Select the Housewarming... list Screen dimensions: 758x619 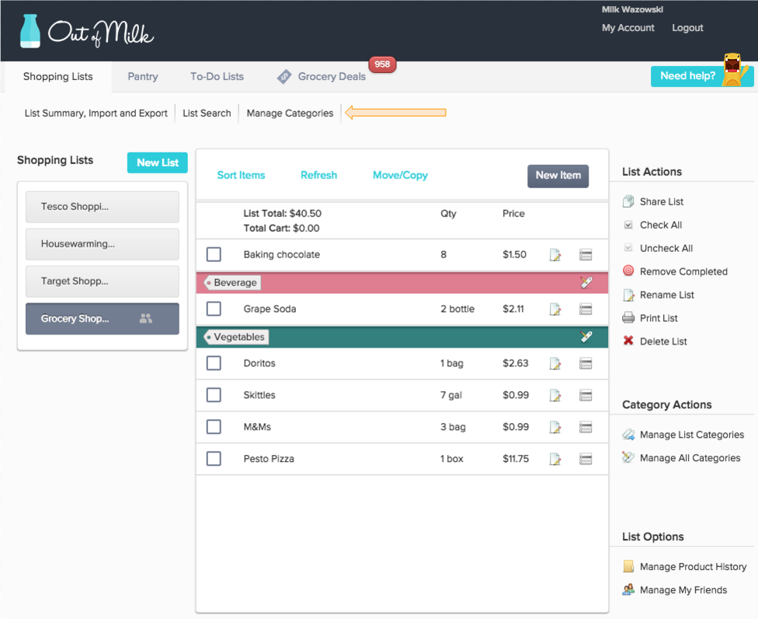point(103,244)
